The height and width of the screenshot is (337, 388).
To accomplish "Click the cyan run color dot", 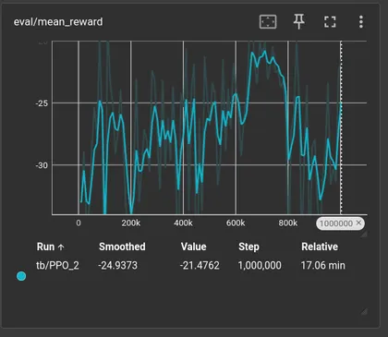I will coord(21,276).
